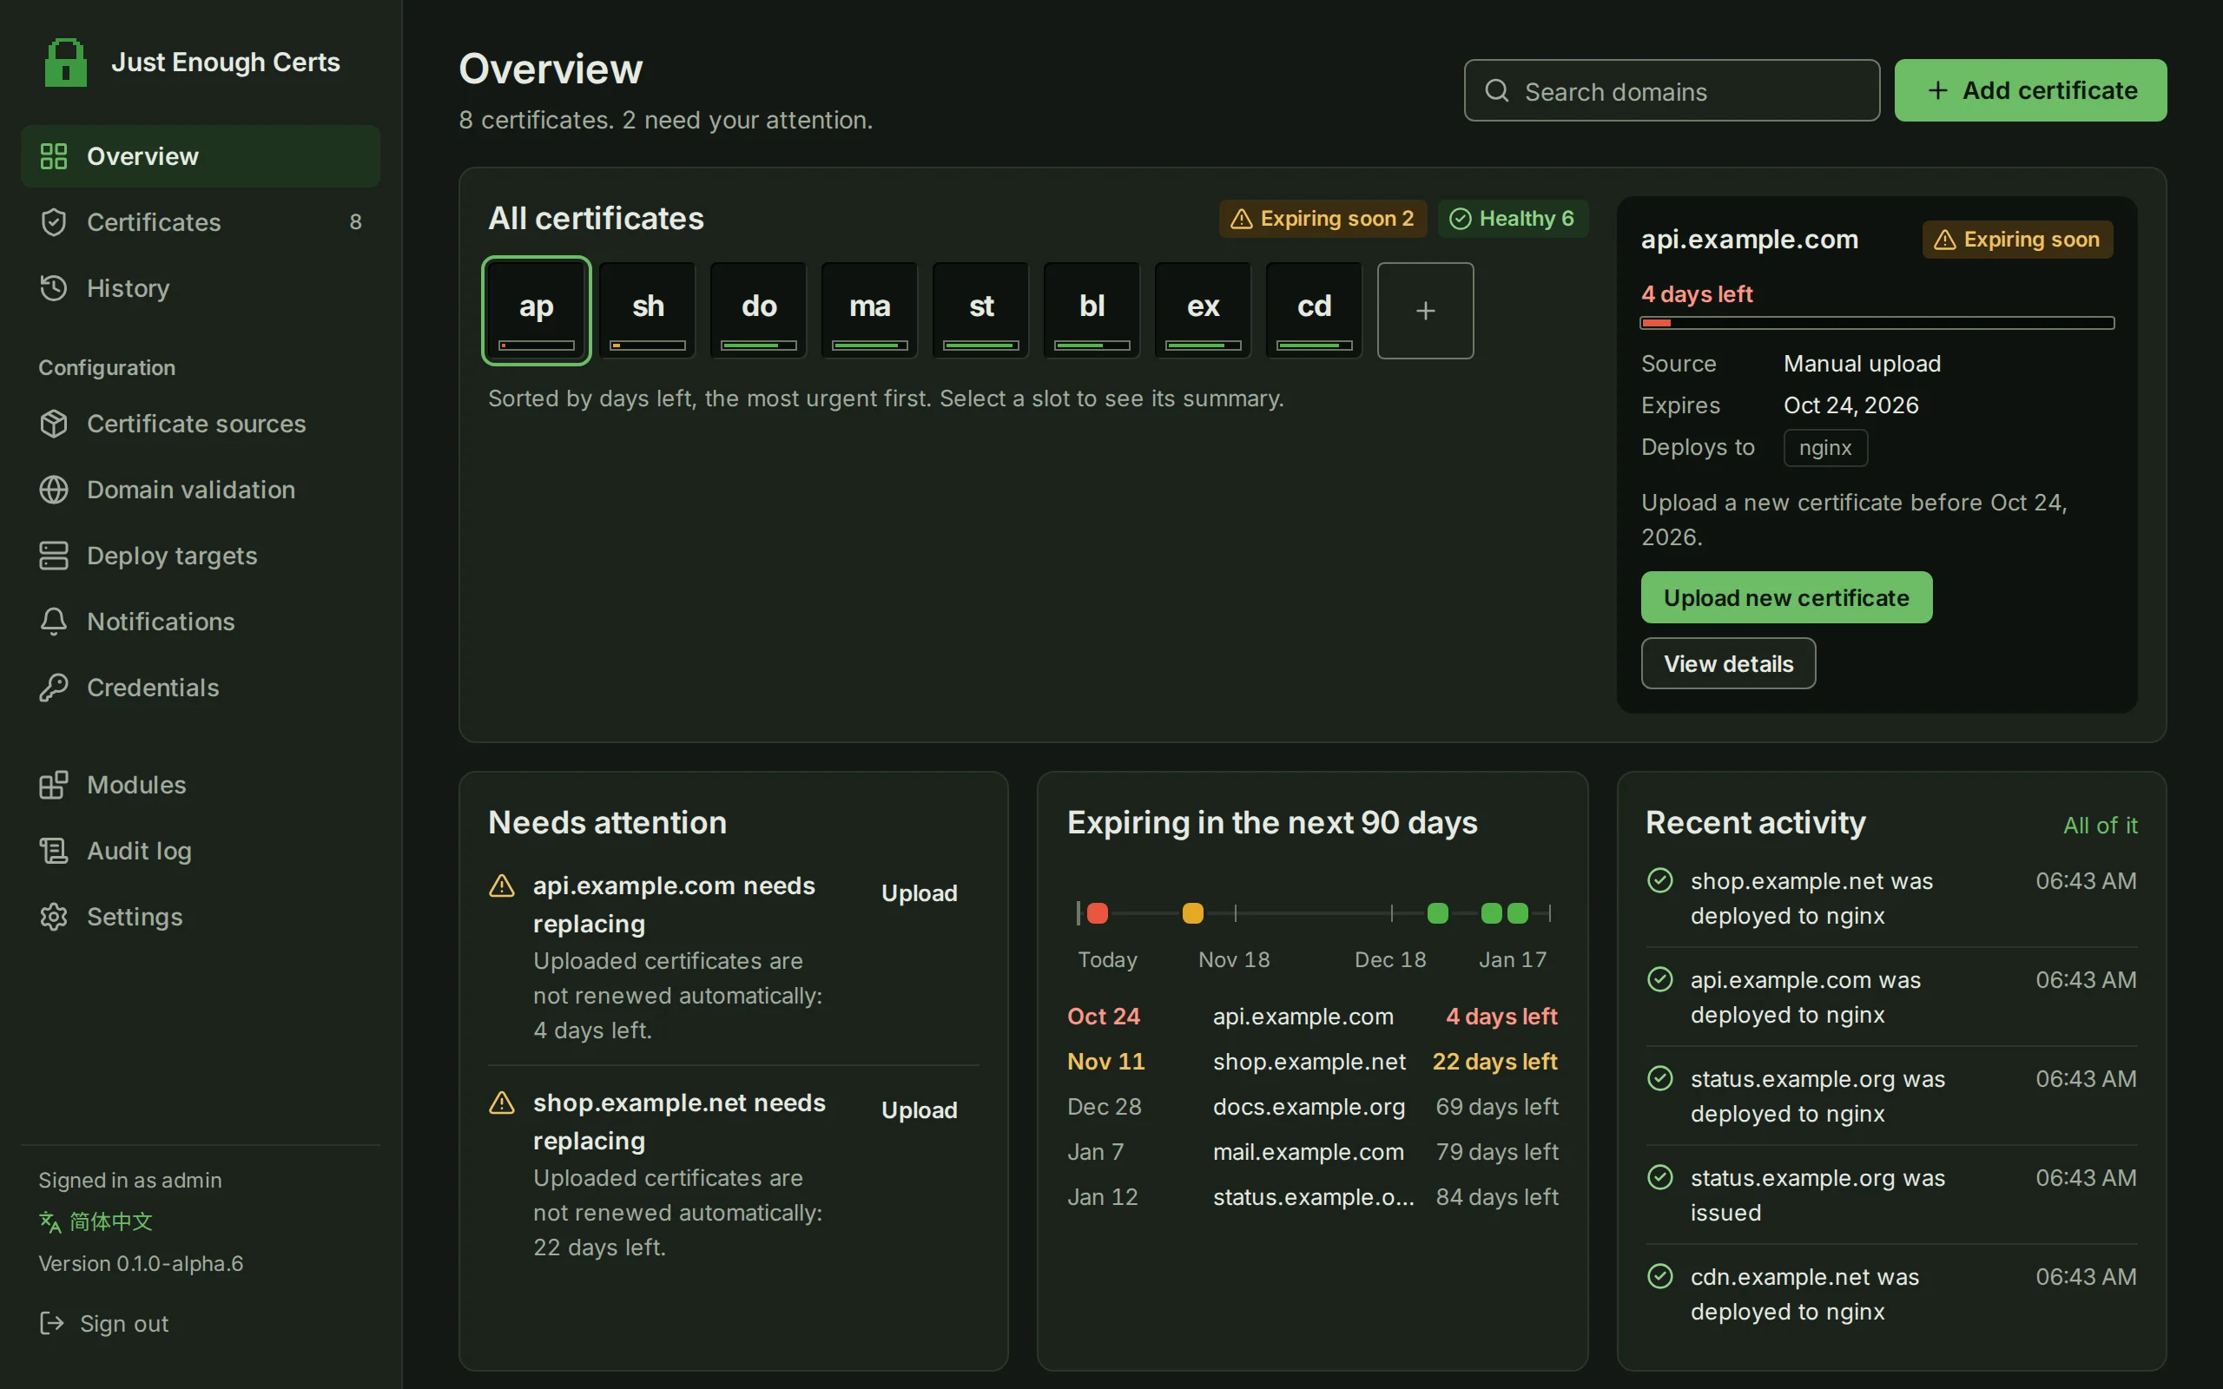The height and width of the screenshot is (1389, 2223).
Task: Click the nginx deploy target tag
Action: click(1825, 448)
